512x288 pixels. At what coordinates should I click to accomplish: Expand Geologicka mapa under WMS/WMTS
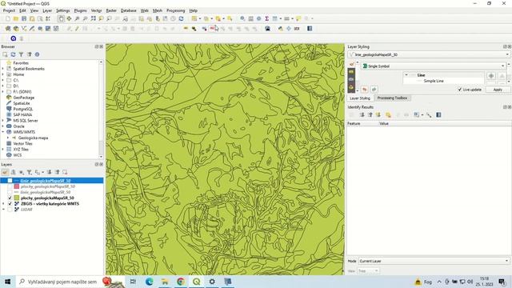click(x=8, y=138)
